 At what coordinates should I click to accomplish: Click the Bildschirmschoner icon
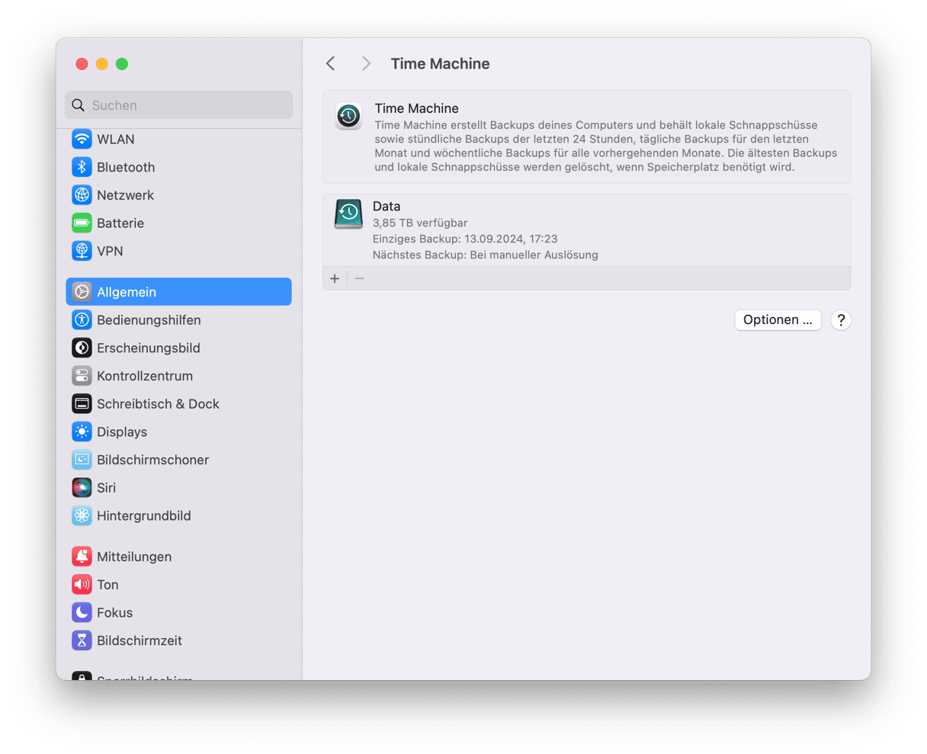tap(82, 460)
